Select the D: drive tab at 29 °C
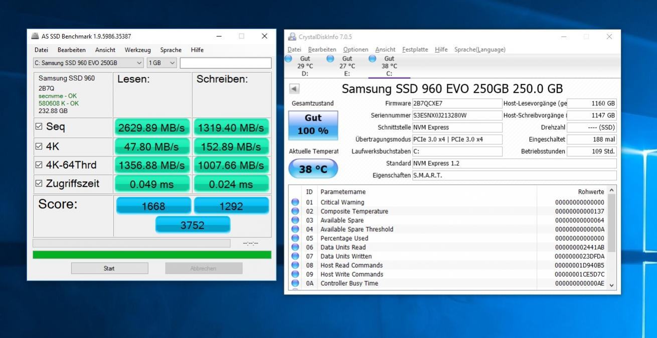 305,66
